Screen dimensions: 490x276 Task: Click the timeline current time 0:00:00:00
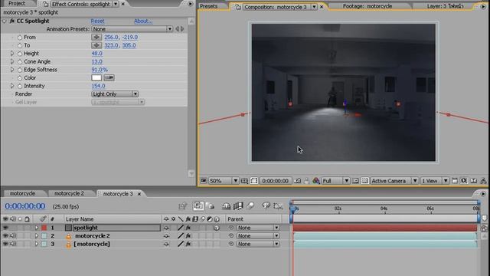pyautogui.click(x=25, y=206)
